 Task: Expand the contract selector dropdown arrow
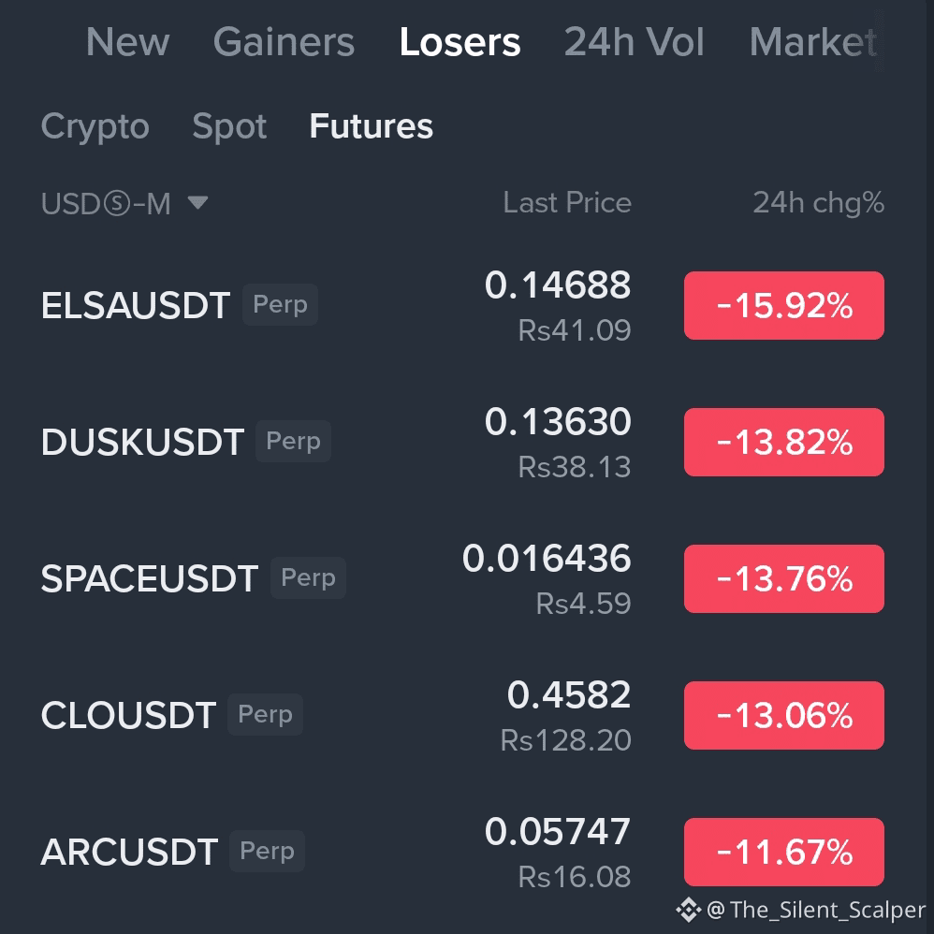click(x=198, y=203)
